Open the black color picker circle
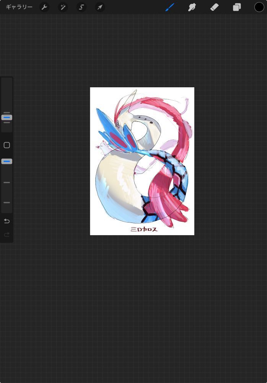This screenshot has height=383, width=267. point(259,7)
